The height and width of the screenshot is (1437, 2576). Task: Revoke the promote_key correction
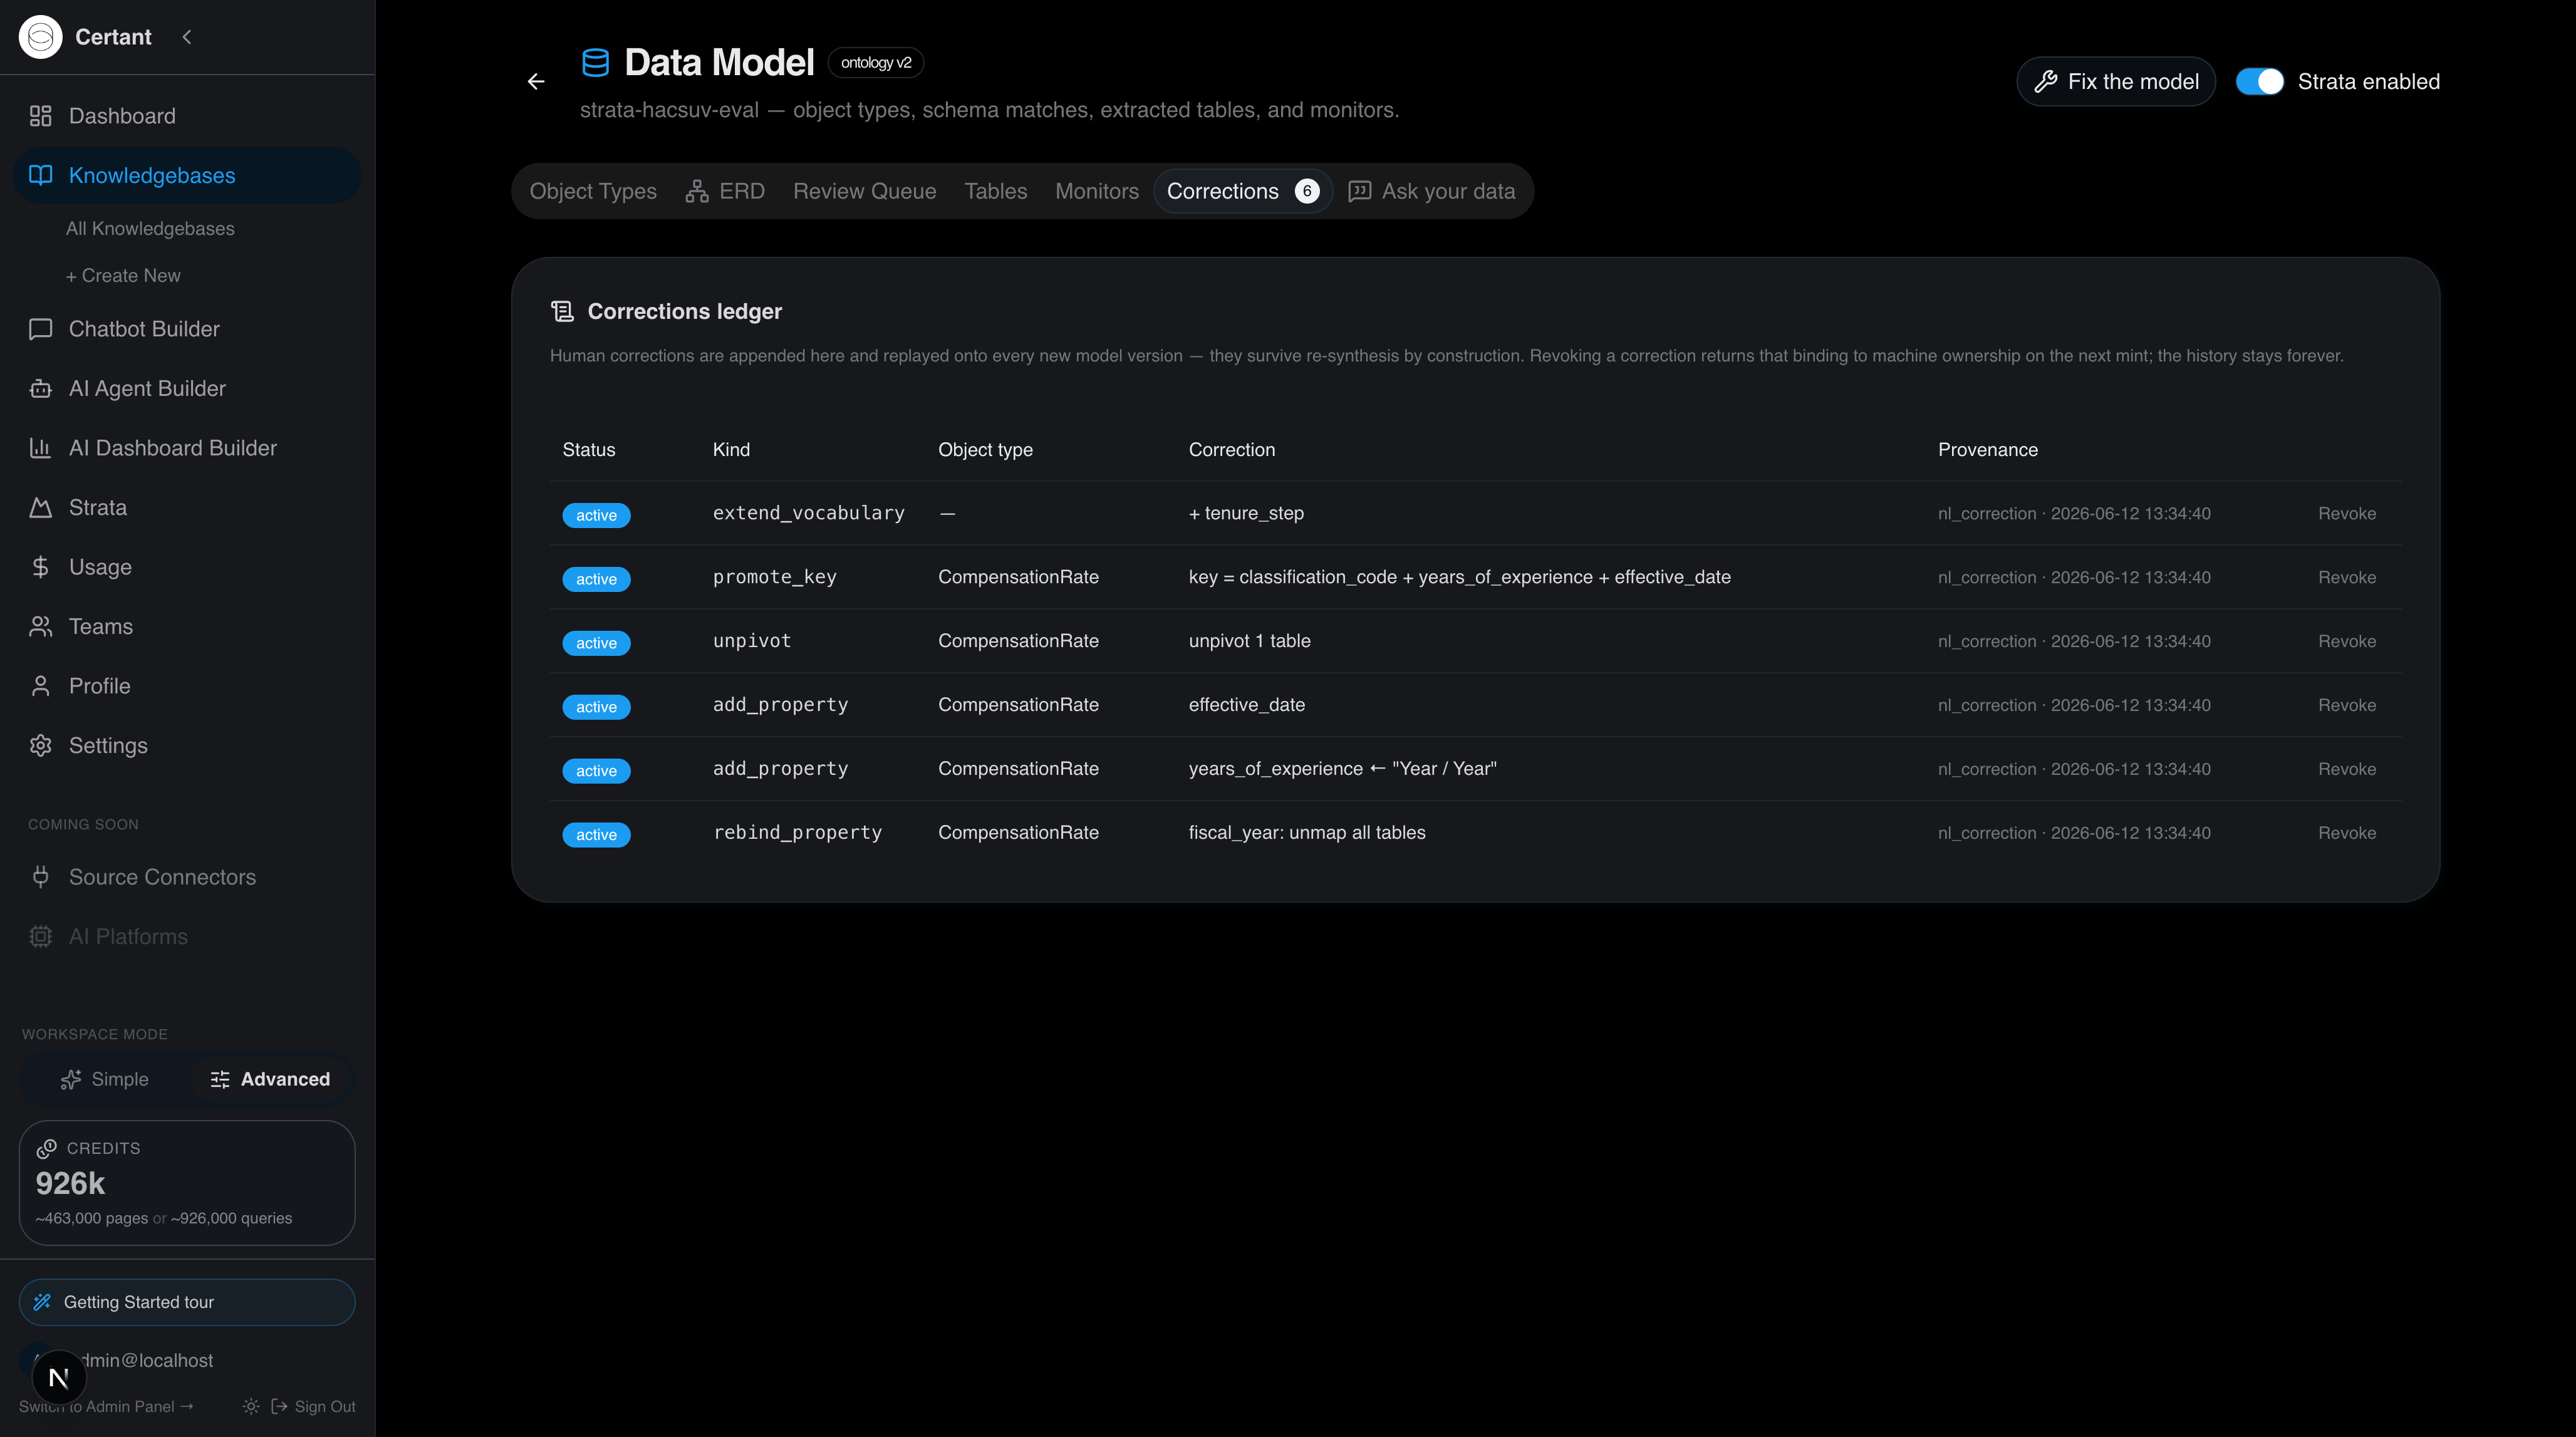(x=2347, y=577)
